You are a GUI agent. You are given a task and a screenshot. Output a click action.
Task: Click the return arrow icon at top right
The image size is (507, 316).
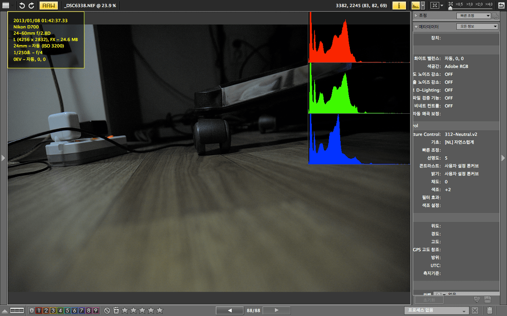[501, 6]
